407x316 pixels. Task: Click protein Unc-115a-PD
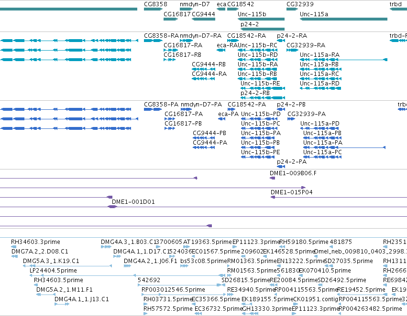pyautogui.click(x=320, y=124)
